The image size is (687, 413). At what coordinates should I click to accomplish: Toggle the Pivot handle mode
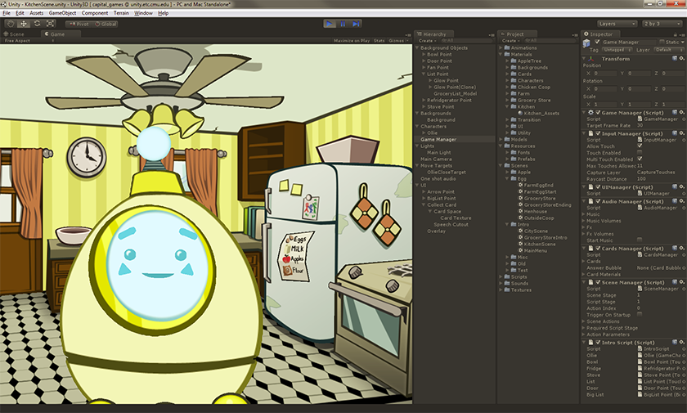coord(79,24)
